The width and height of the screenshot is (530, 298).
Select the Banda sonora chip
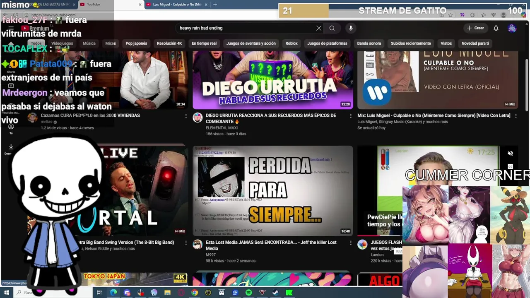tap(369, 43)
